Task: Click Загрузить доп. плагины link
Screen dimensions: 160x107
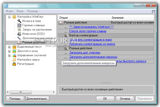Action: pyautogui.click(x=85, y=52)
